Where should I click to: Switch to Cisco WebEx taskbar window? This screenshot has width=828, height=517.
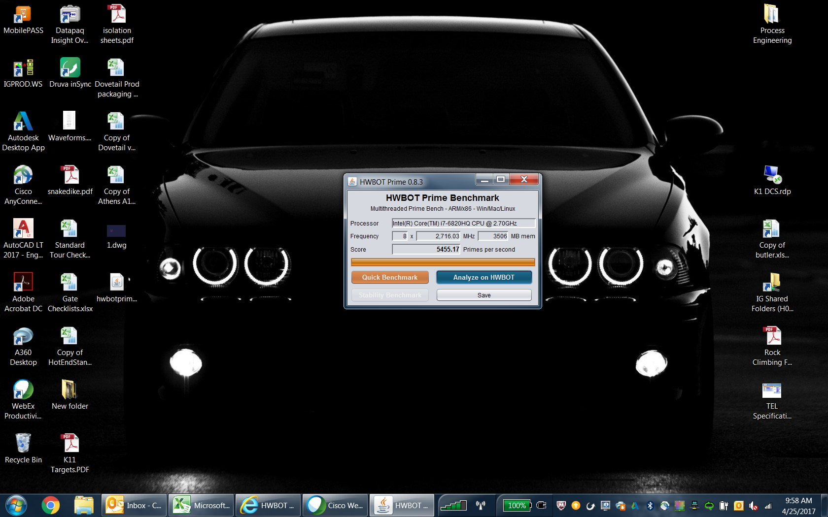tap(335, 505)
